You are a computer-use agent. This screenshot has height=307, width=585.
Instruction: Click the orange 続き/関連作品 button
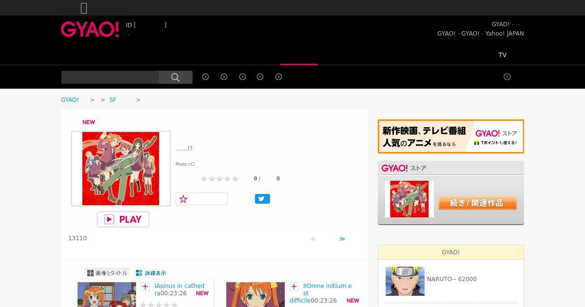(x=478, y=203)
